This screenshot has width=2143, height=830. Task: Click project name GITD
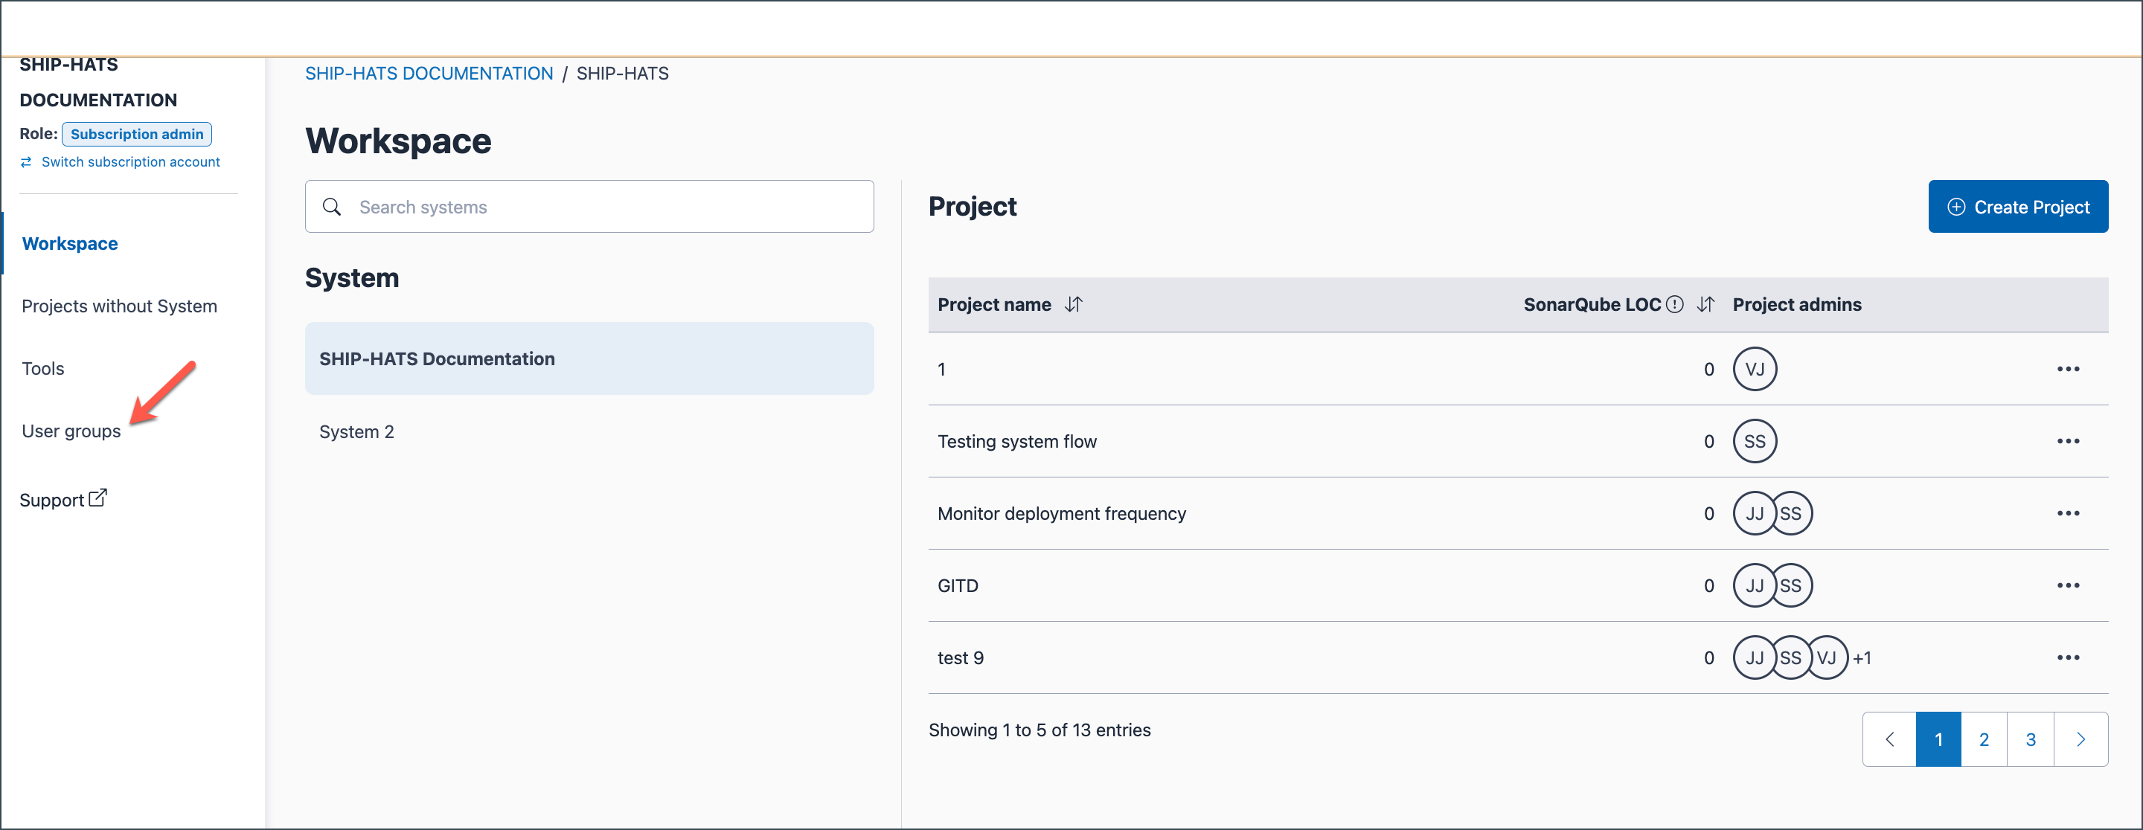click(x=958, y=586)
